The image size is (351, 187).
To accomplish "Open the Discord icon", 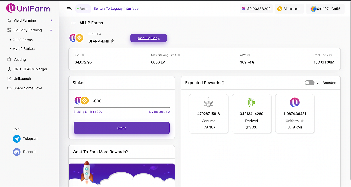I will 17,152.
